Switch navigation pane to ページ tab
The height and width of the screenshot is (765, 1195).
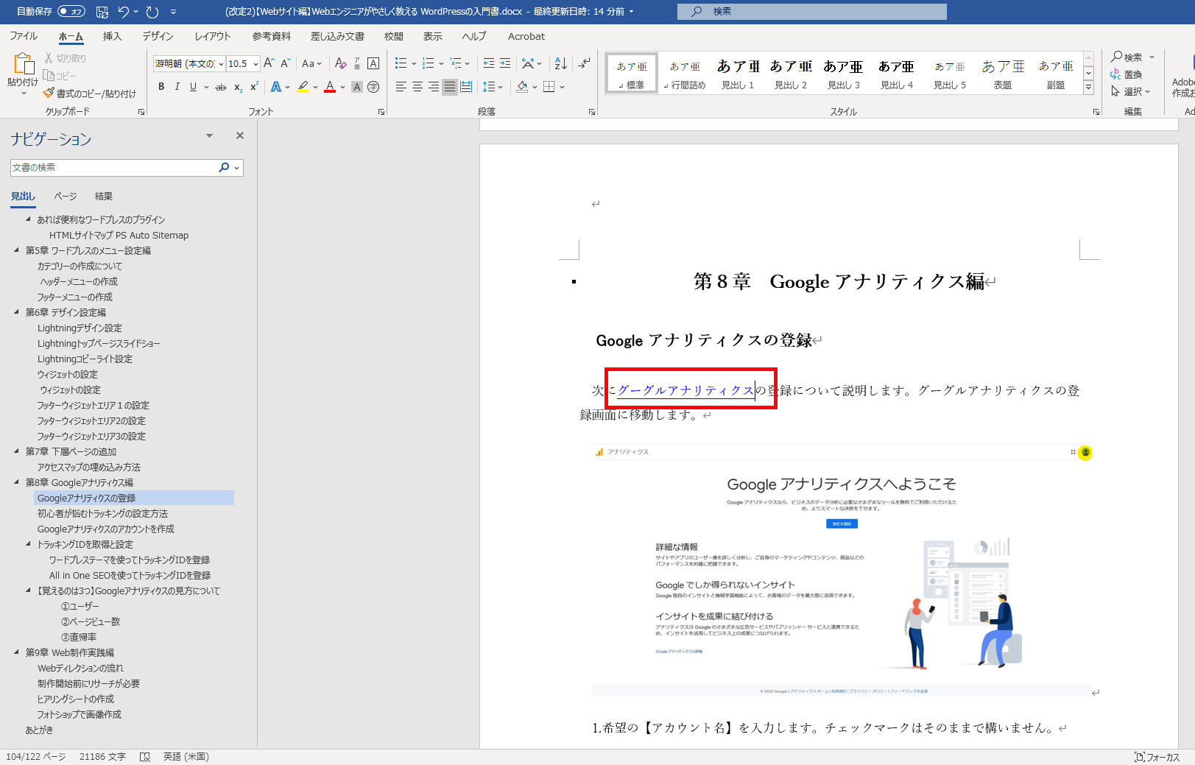(66, 197)
